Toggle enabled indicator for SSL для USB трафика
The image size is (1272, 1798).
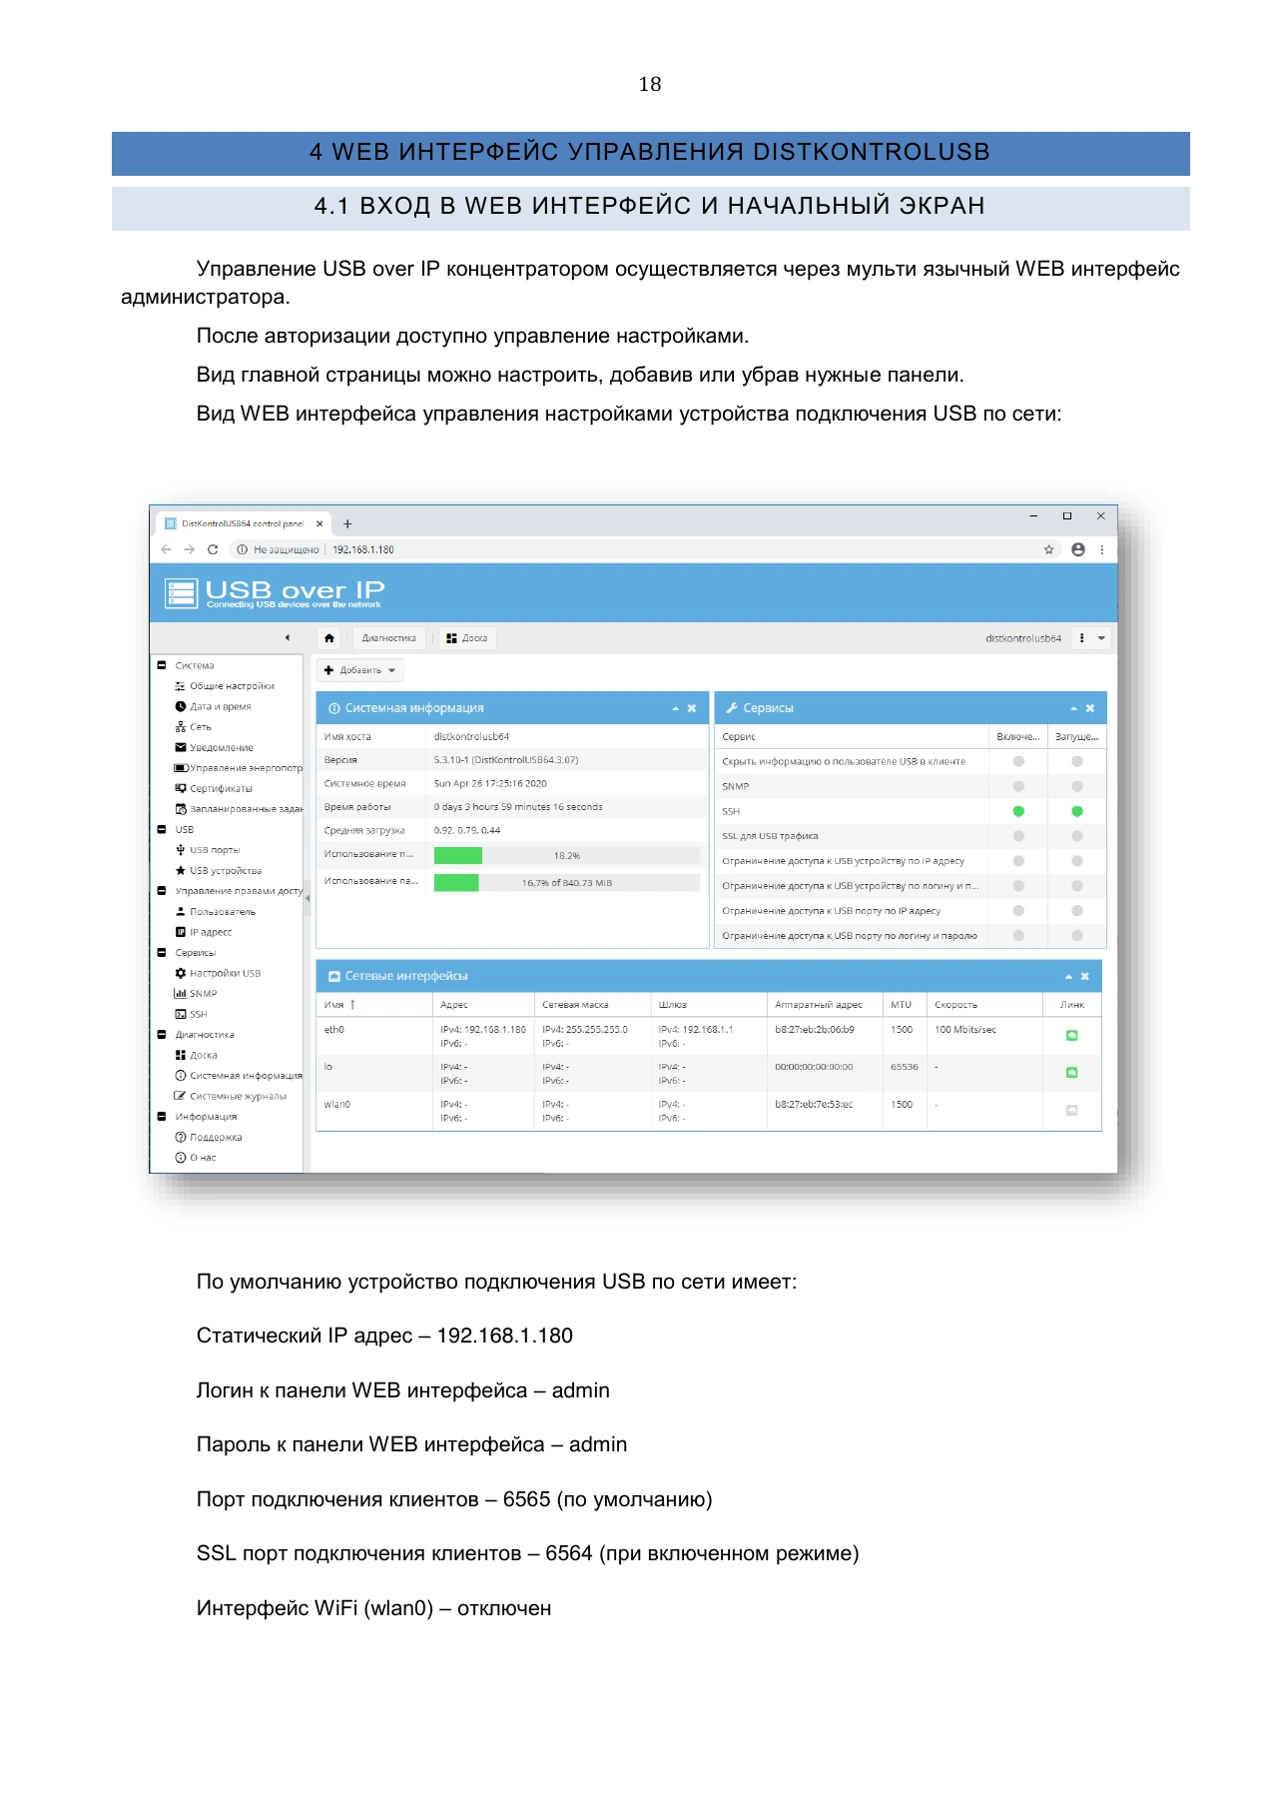click(x=1018, y=836)
